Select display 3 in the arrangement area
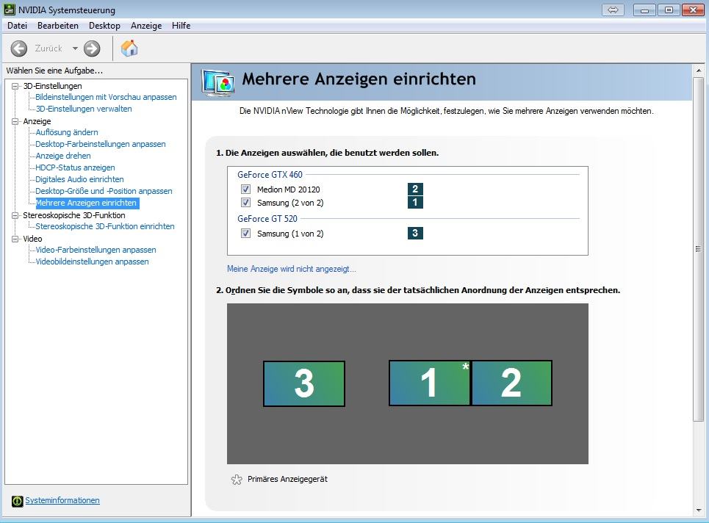 304,383
